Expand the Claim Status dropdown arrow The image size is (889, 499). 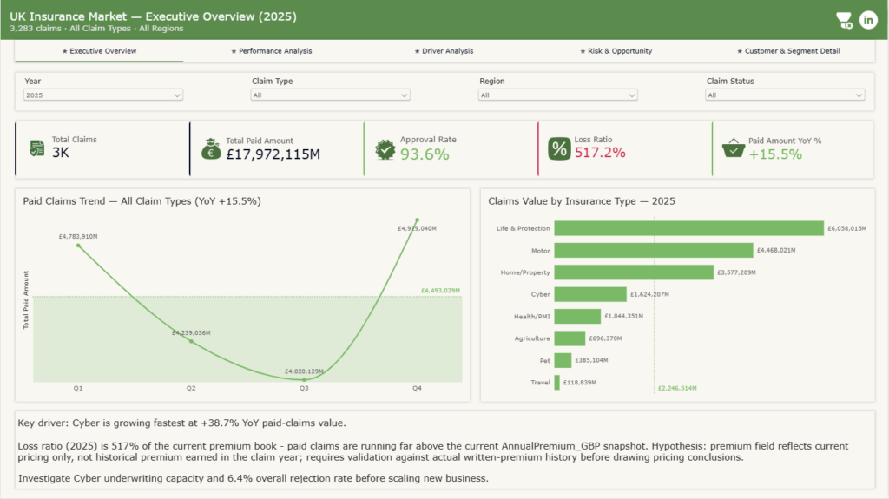pos(859,95)
